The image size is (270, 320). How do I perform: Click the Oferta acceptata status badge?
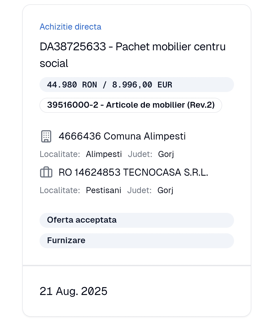tap(82, 220)
